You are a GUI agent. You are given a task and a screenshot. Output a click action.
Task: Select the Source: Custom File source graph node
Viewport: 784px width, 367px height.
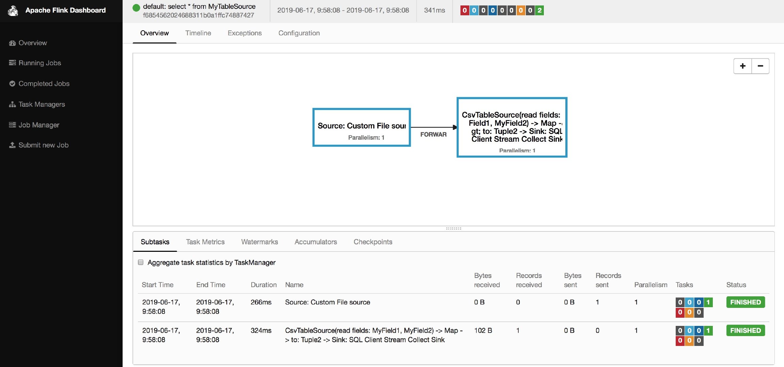tap(361, 128)
